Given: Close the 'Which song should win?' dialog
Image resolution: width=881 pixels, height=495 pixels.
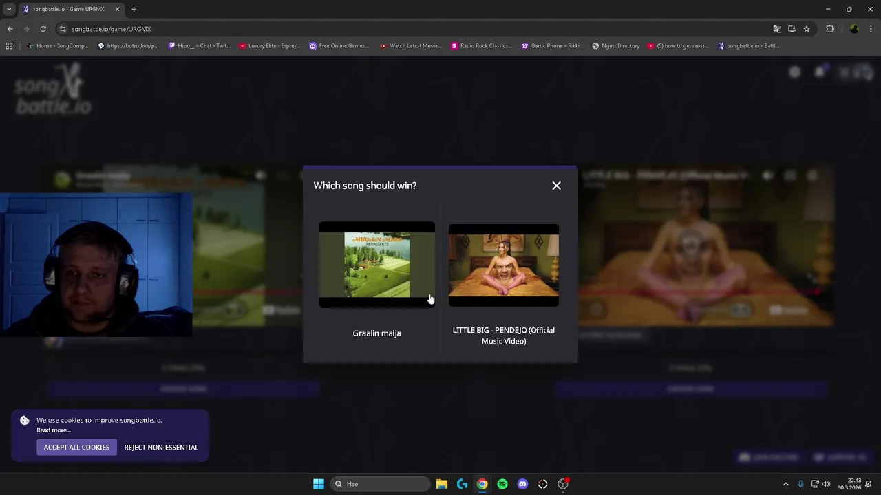Looking at the screenshot, I should pyautogui.click(x=556, y=186).
